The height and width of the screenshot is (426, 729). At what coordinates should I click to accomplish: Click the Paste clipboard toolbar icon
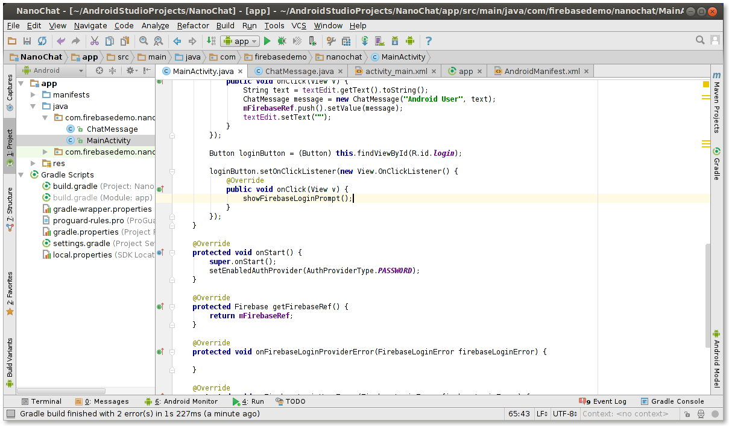(125, 41)
